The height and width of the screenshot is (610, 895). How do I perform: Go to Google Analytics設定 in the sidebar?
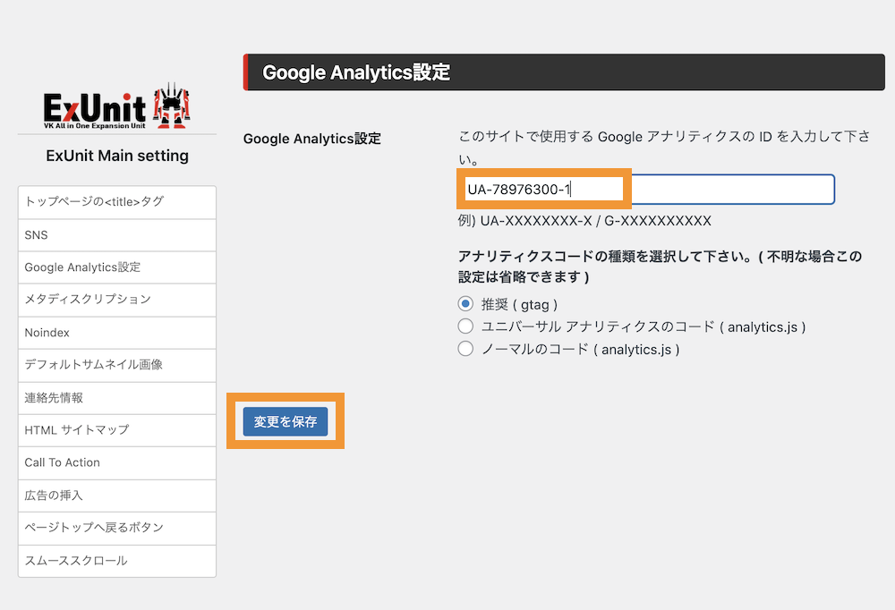pyautogui.click(x=117, y=267)
